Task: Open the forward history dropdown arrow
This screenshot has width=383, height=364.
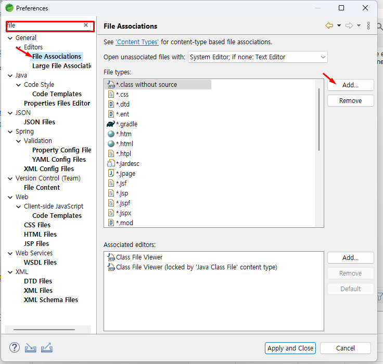Action: click(359, 25)
